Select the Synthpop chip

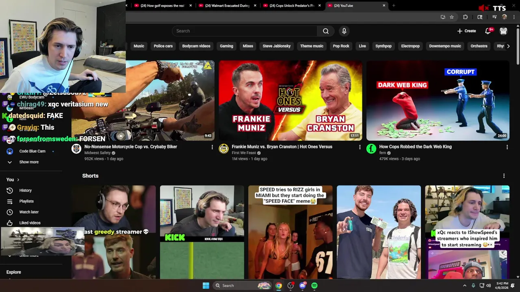[x=383, y=46]
